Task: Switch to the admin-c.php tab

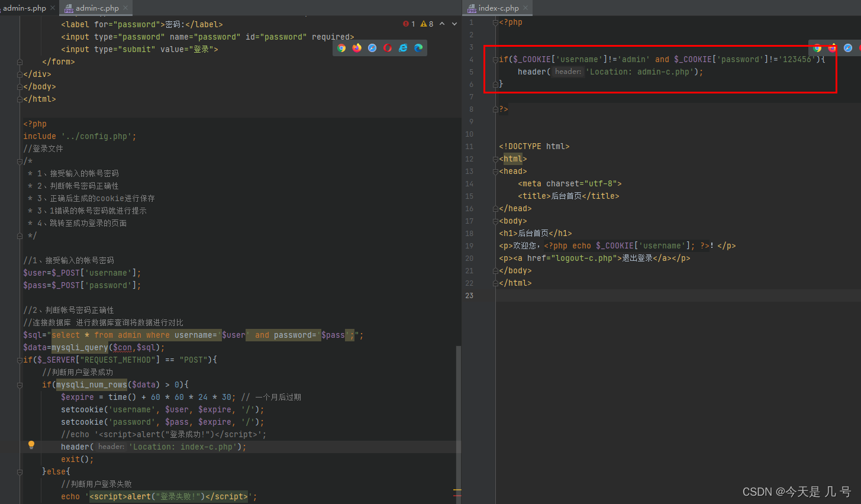Action: pos(97,8)
